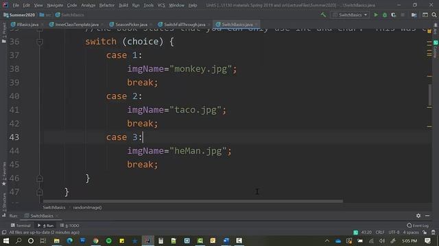Open Task View in the taskbar

tap(43, 241)
